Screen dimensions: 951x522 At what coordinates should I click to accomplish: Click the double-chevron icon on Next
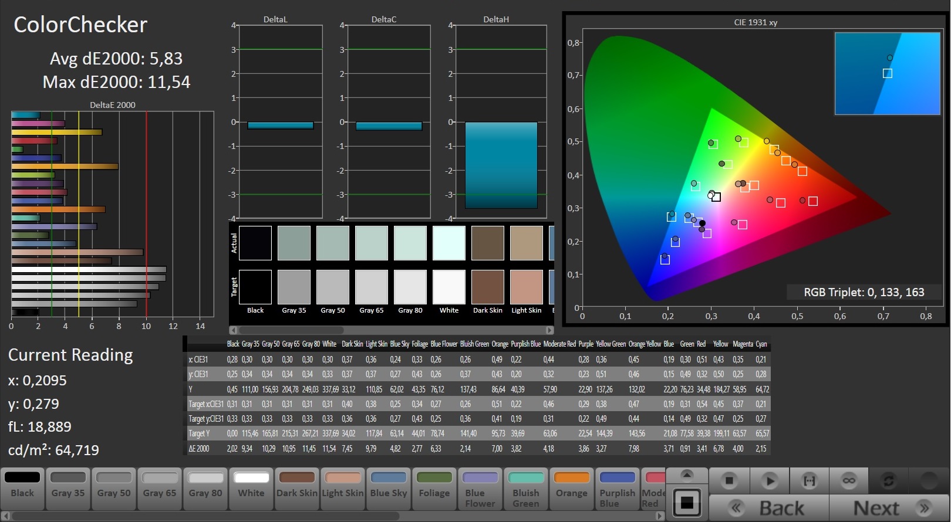point(924,508)
